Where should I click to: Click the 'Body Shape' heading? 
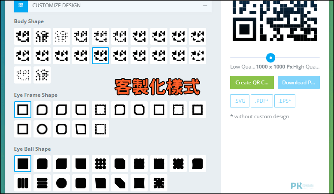(x=29, y=21)
